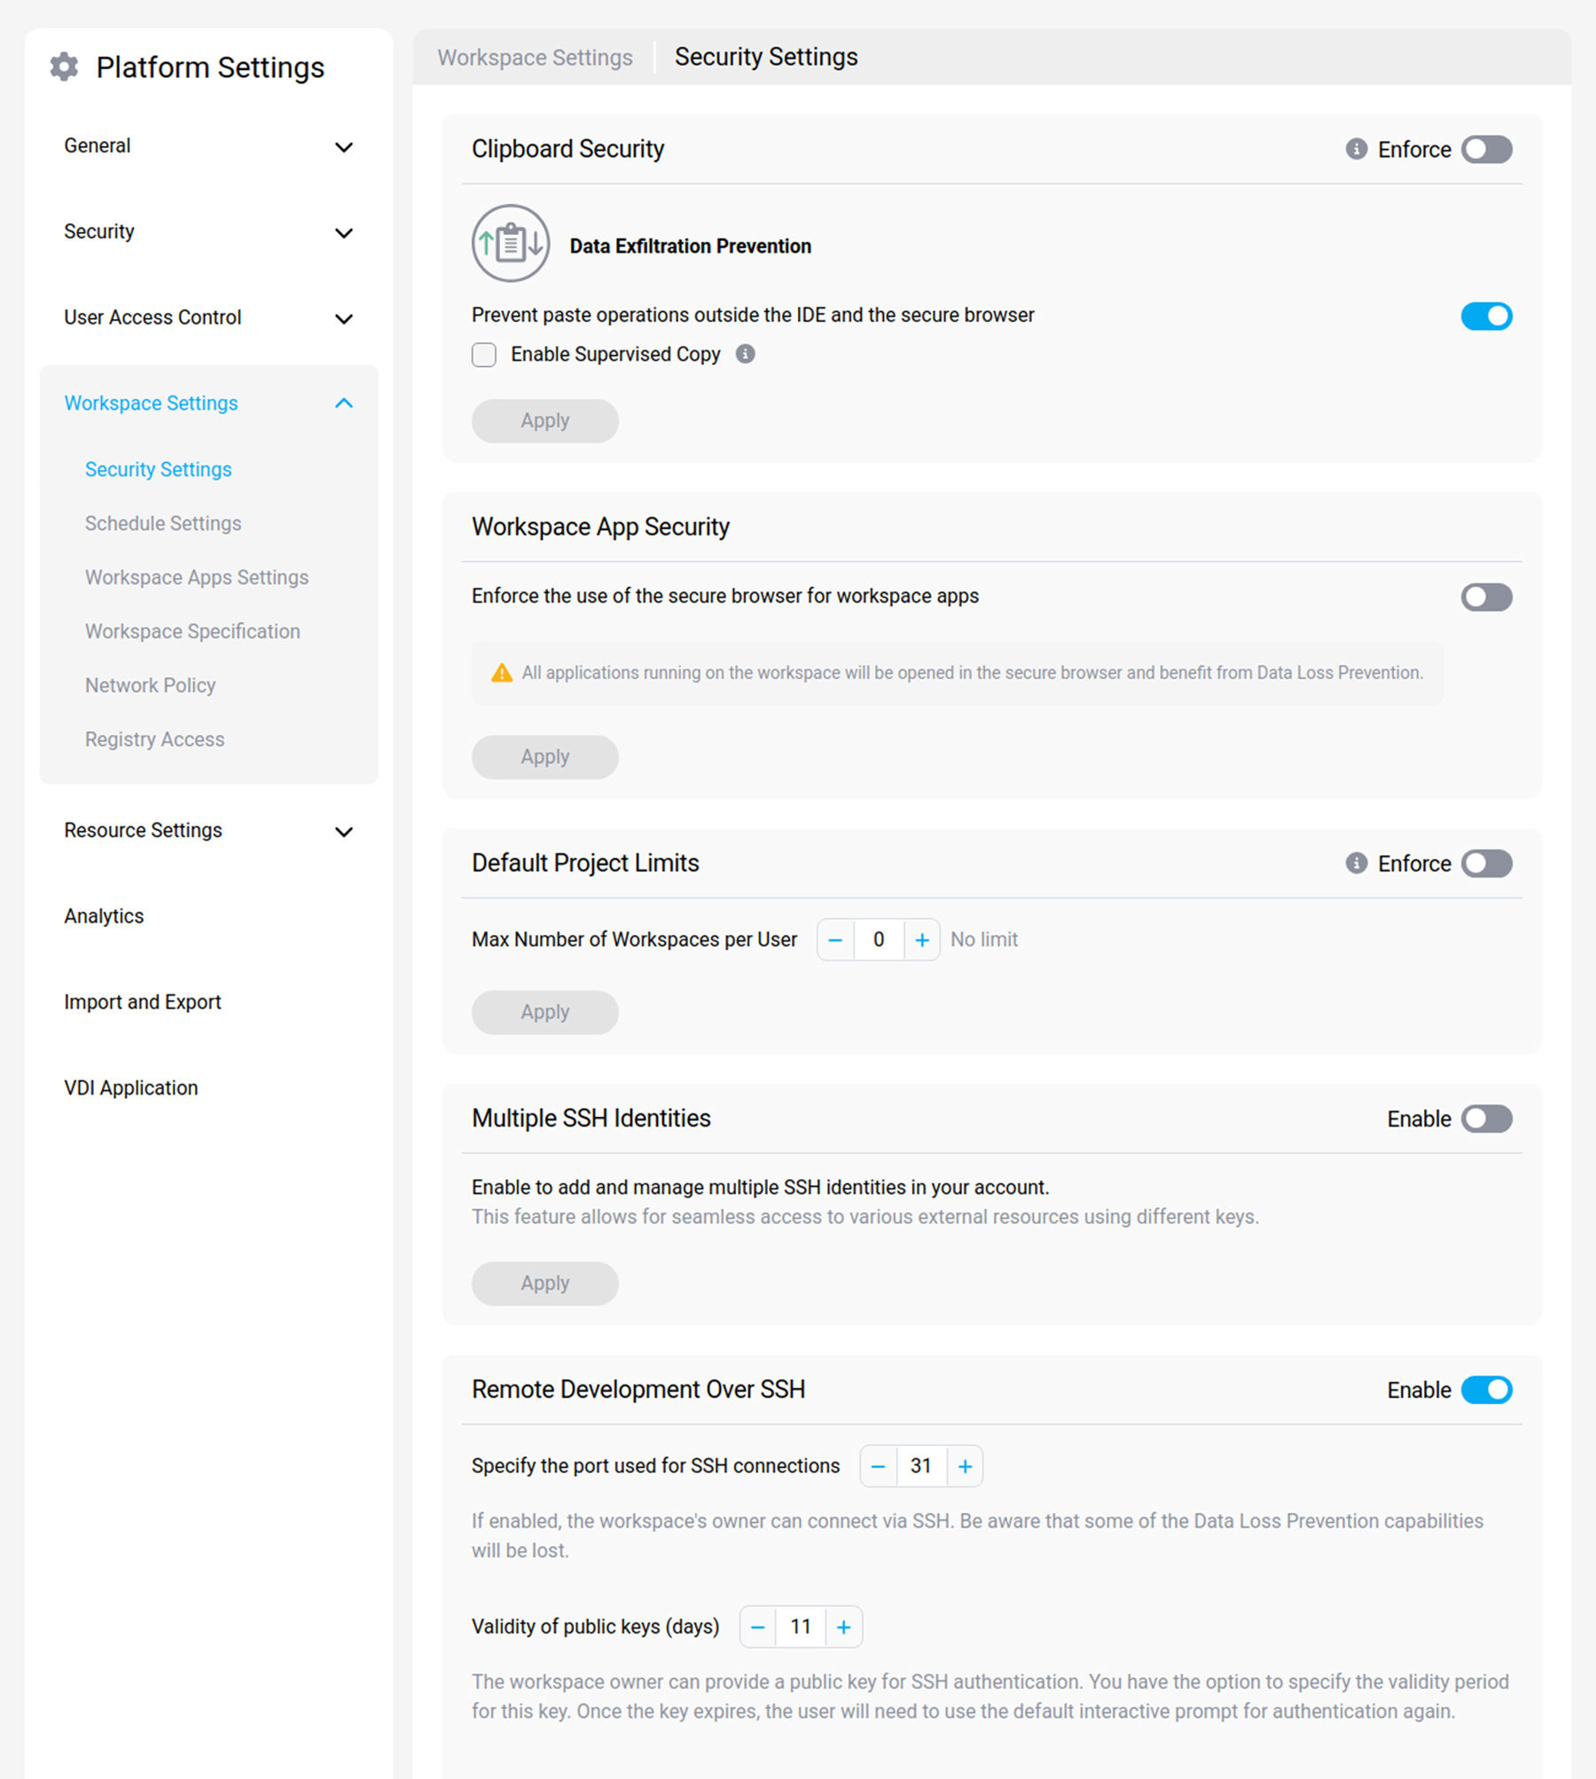Enable secure browser enforcement for workspace apps
Viewport: 1596px width, 1779px height.
pyautogui.click(x=1486, y=597)
